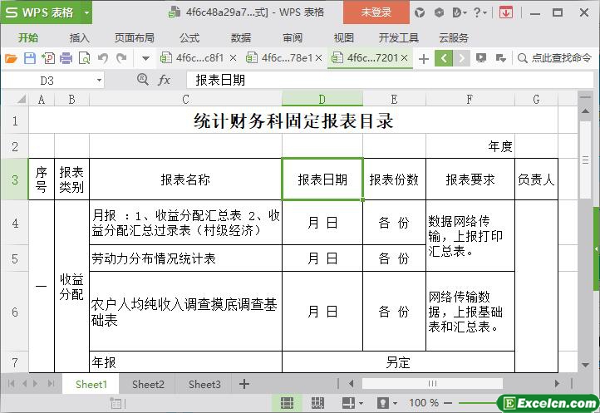Click the red download update icon

pyautogui.click(x=506, y=12)
